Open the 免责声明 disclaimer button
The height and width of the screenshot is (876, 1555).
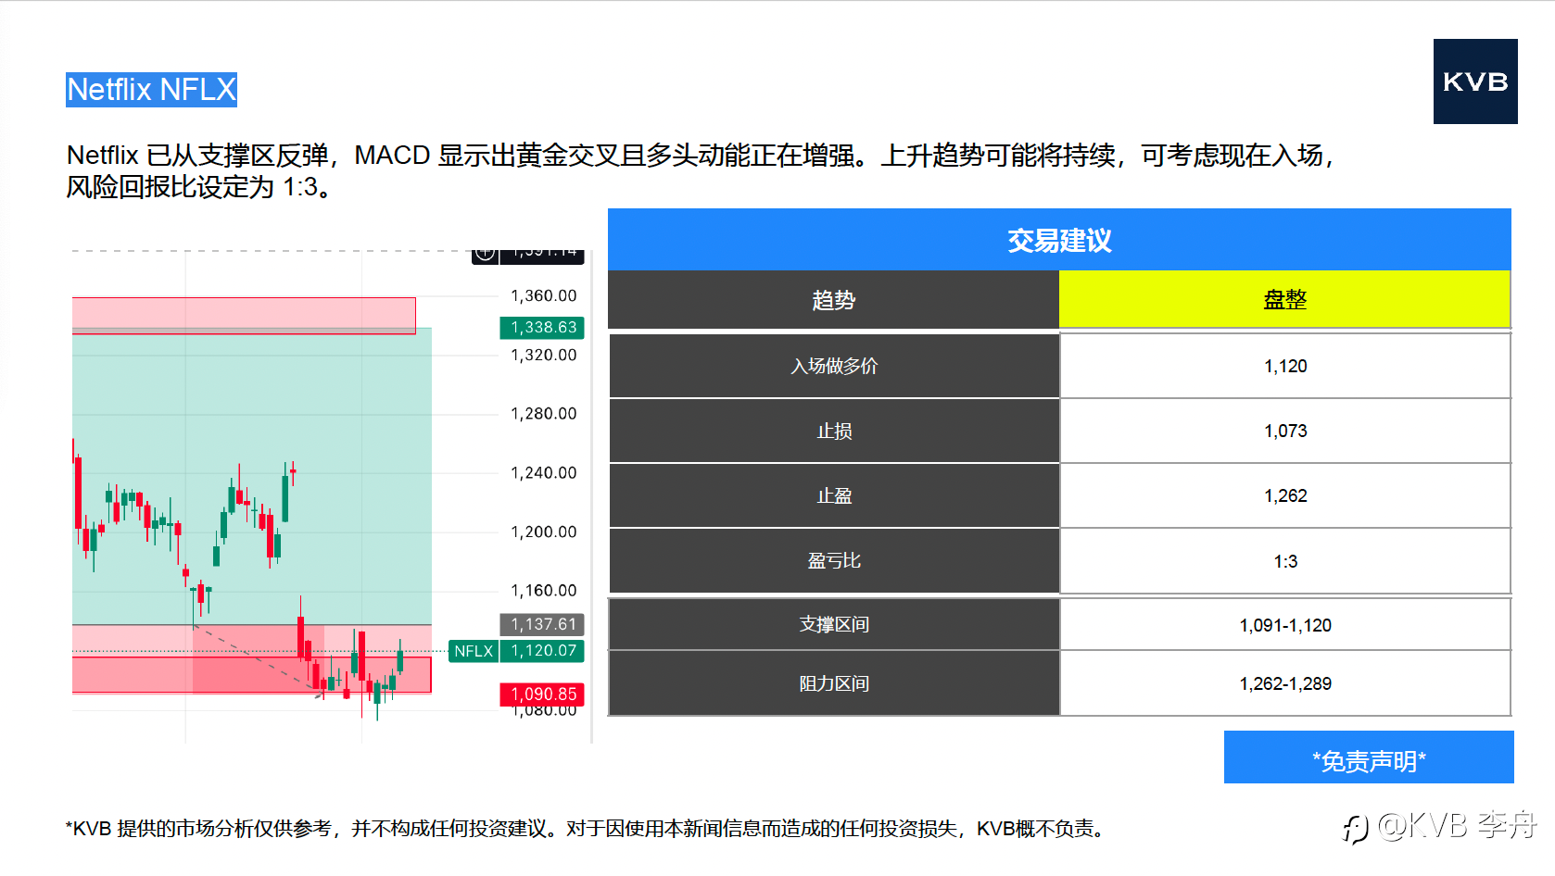pyautogui.click(x=1369, y=757)
